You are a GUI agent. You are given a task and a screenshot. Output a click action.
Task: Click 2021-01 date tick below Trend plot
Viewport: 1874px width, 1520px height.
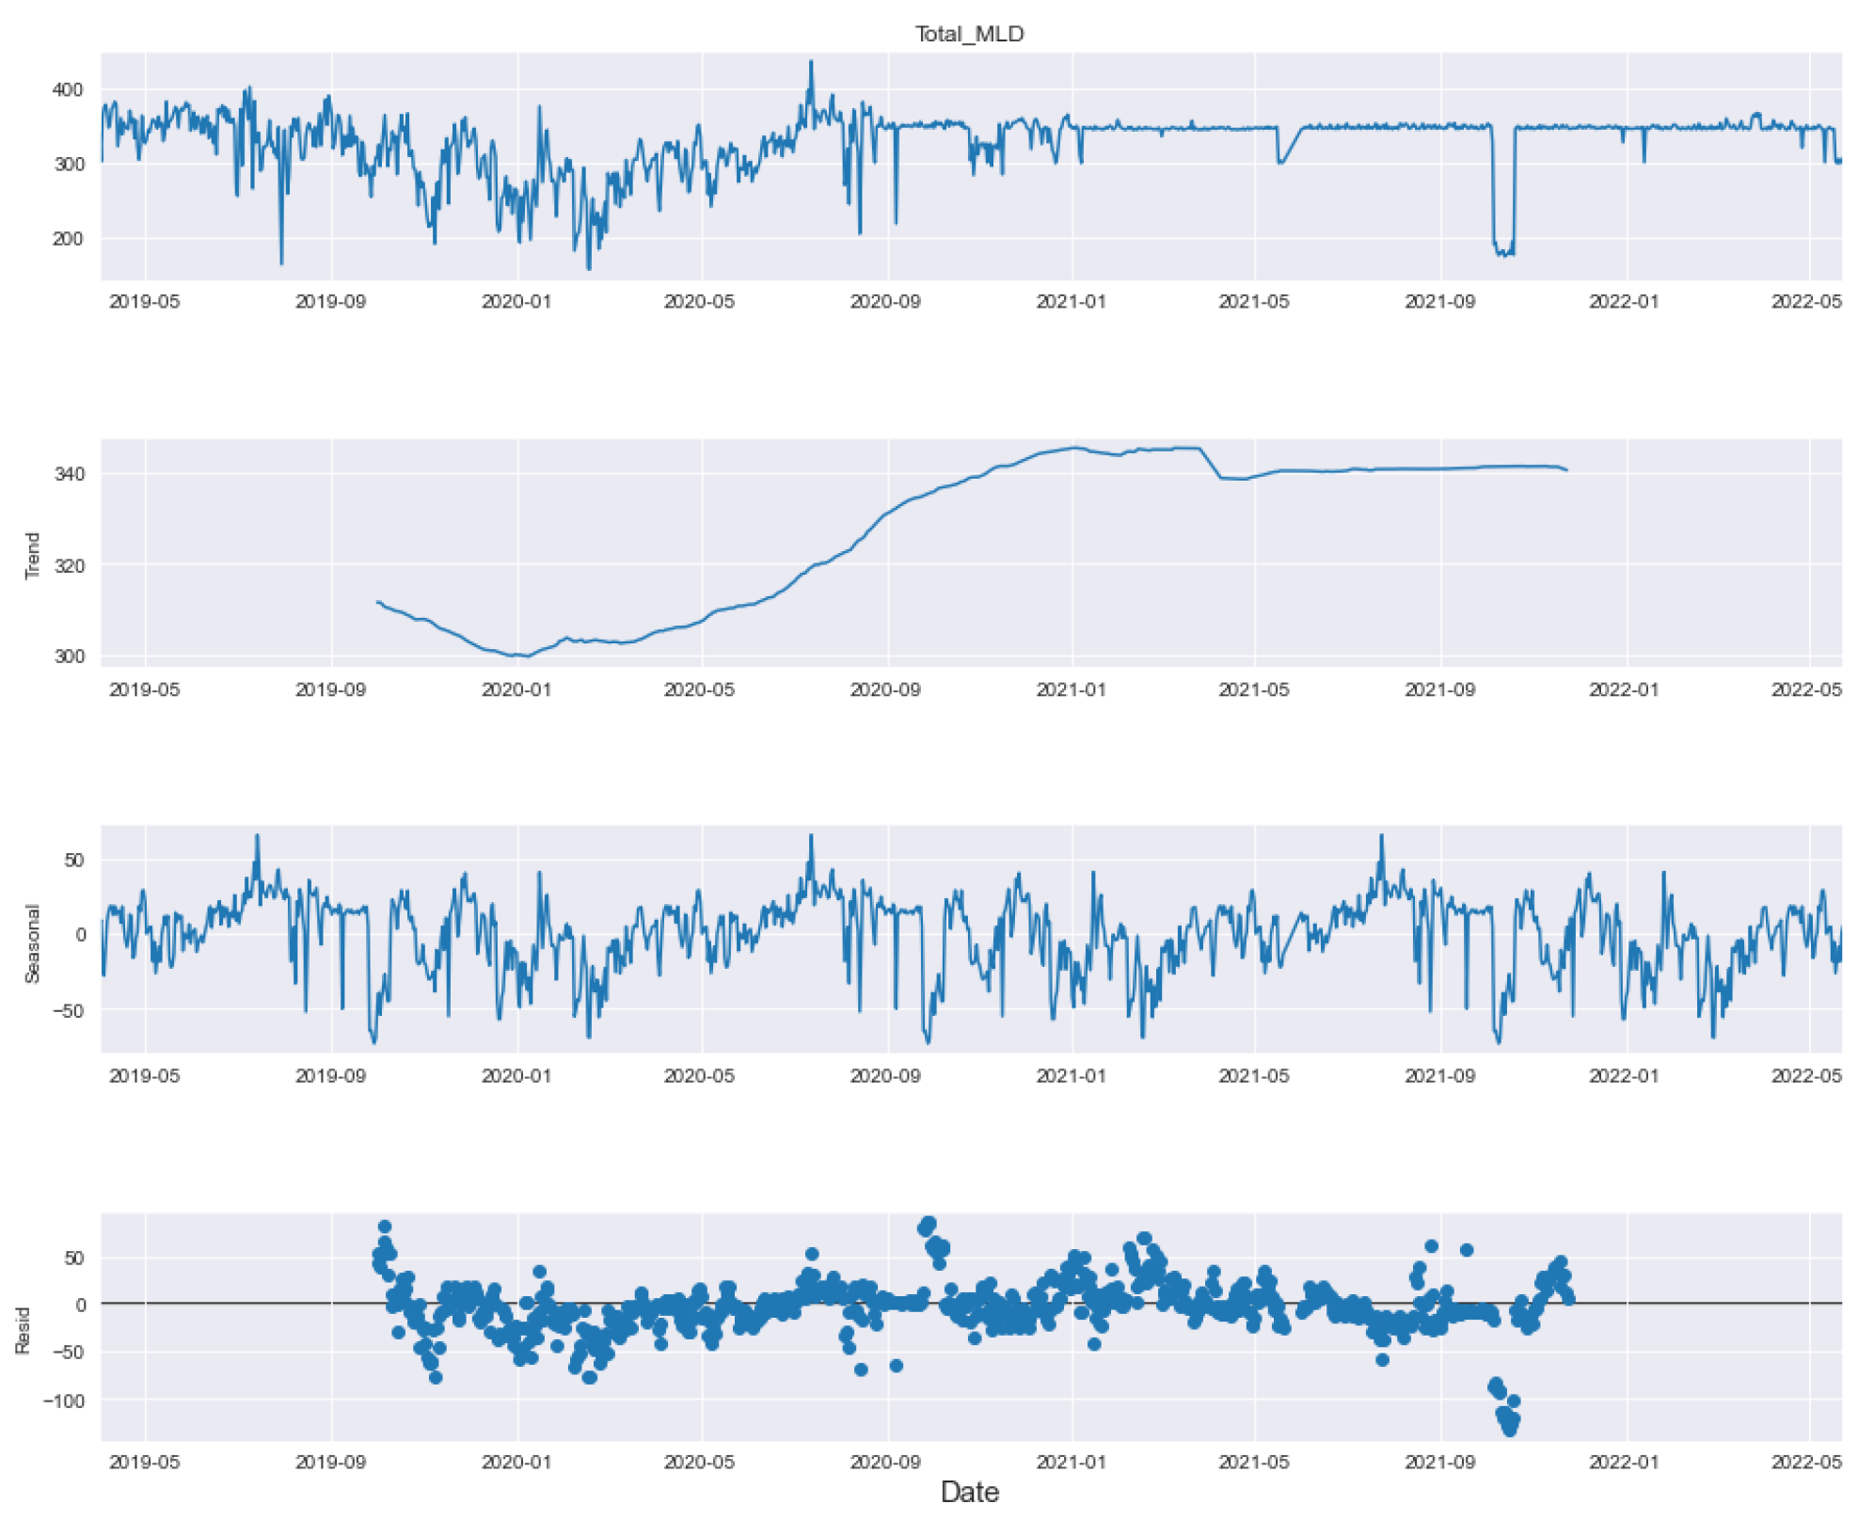point(1071,689)
